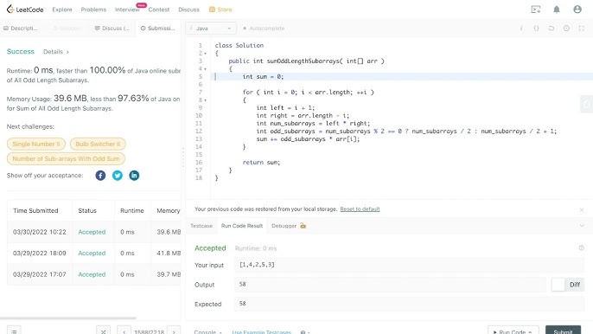This screenshot has width=593, height=334.
Task: Open the notifications bell icon
Action: (x=557, y=10)
